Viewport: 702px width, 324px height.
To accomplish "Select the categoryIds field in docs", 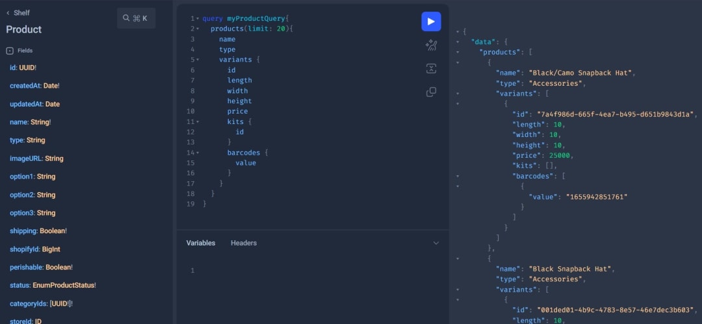I will [29, 303].
